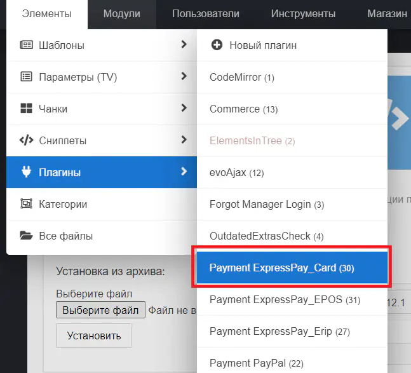
Task: Open the Модули top menu
Action: (x=121, y=14)
